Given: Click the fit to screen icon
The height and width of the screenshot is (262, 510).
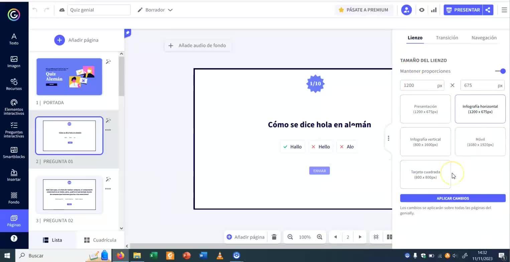Looking at the screenshot, I should click(376, 237).
